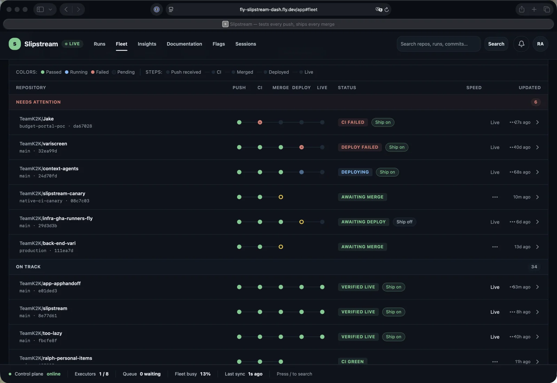
Task: Open a new tab with the plus icon
Action: pyautogui.click(x=534, y=9)
